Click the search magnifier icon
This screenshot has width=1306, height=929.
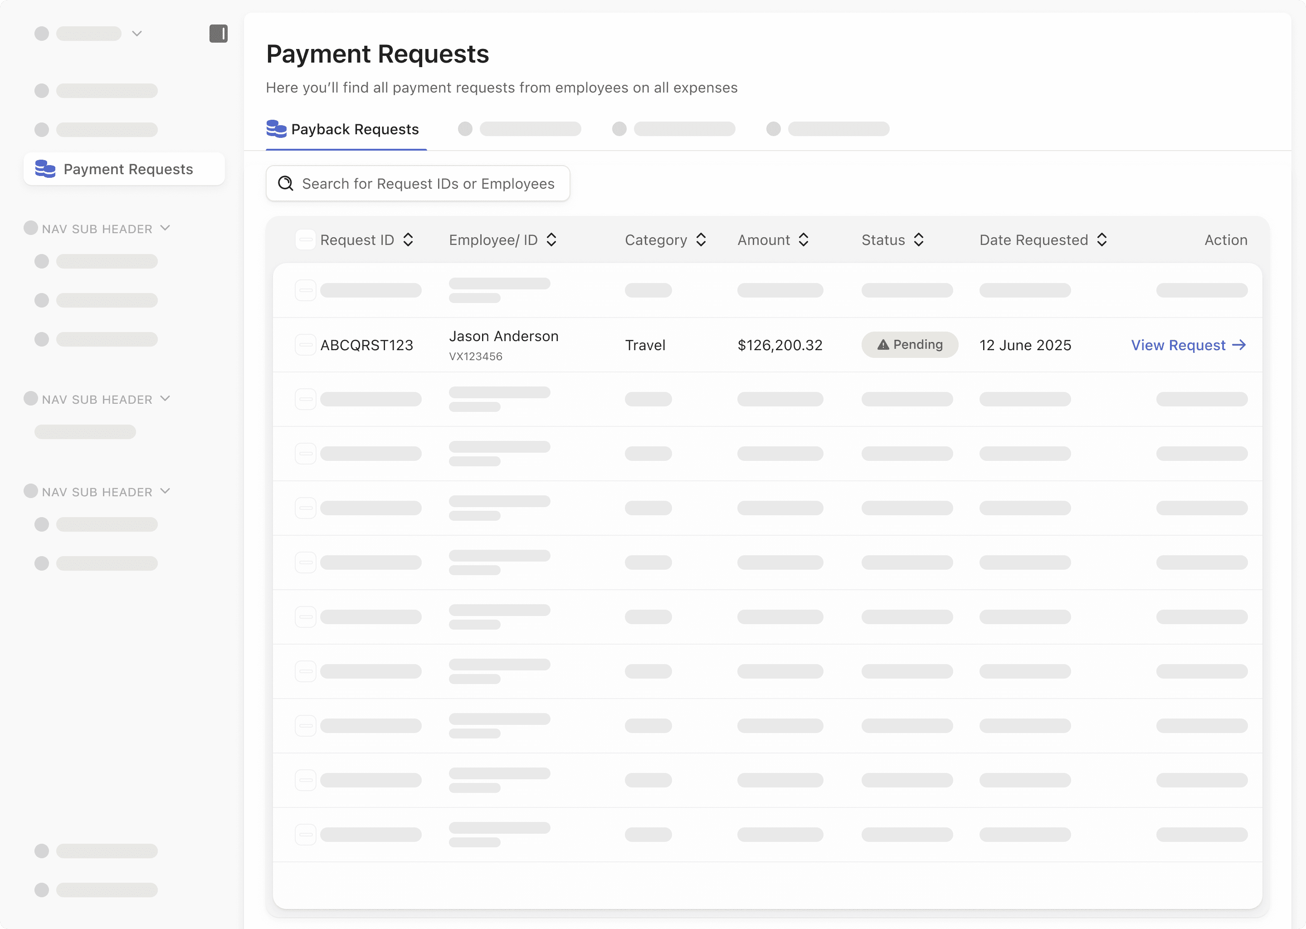coord(285,183)
